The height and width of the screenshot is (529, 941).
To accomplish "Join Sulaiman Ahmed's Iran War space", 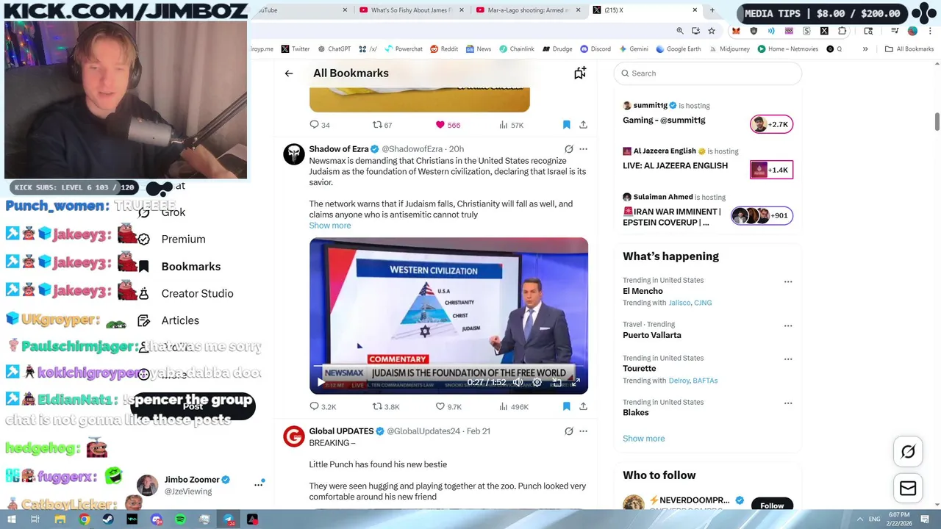I will pyautogui.click(x=762, y=215).
